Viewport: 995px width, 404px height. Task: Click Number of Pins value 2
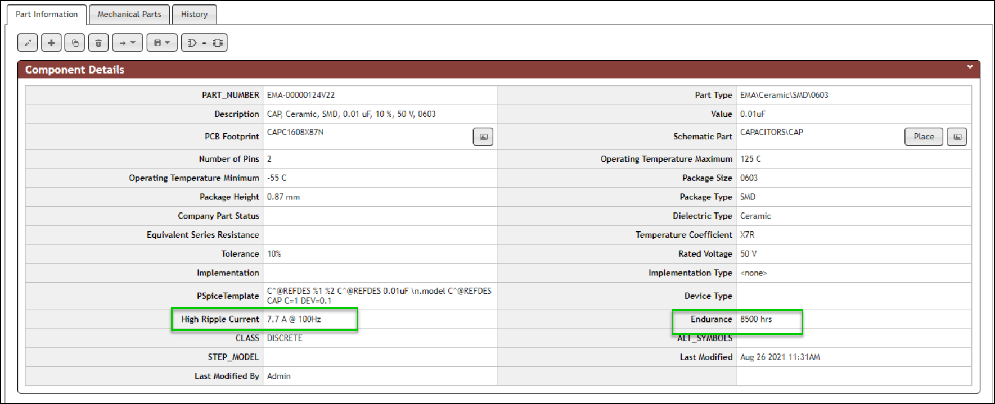(269, 159)
